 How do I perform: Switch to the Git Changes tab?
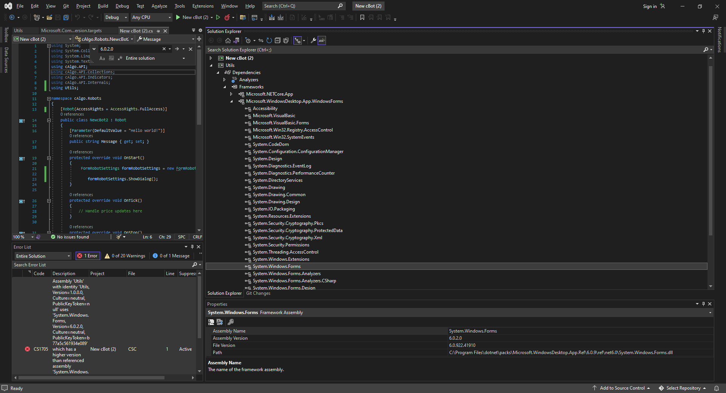point(258,293)
